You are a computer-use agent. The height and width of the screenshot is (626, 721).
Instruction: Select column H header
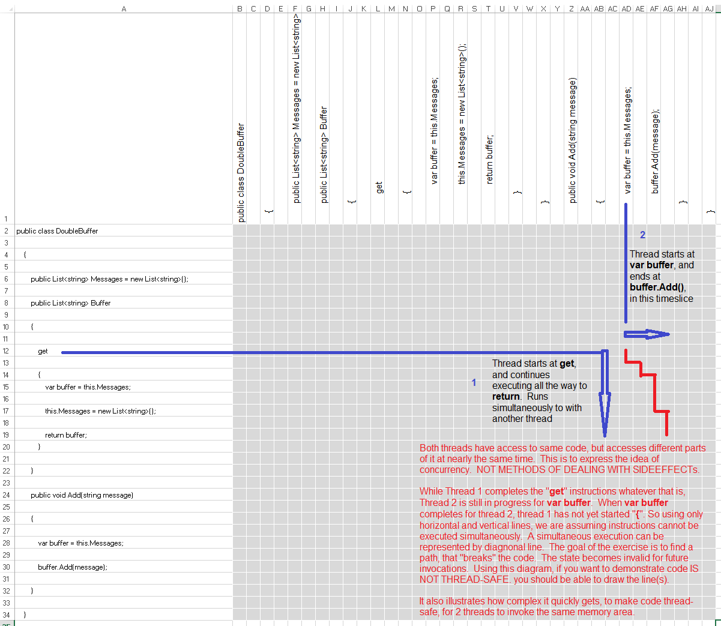point(322,8)
